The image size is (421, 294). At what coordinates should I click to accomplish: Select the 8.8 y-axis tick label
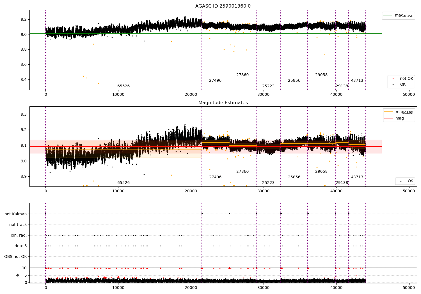click(24, 50)
